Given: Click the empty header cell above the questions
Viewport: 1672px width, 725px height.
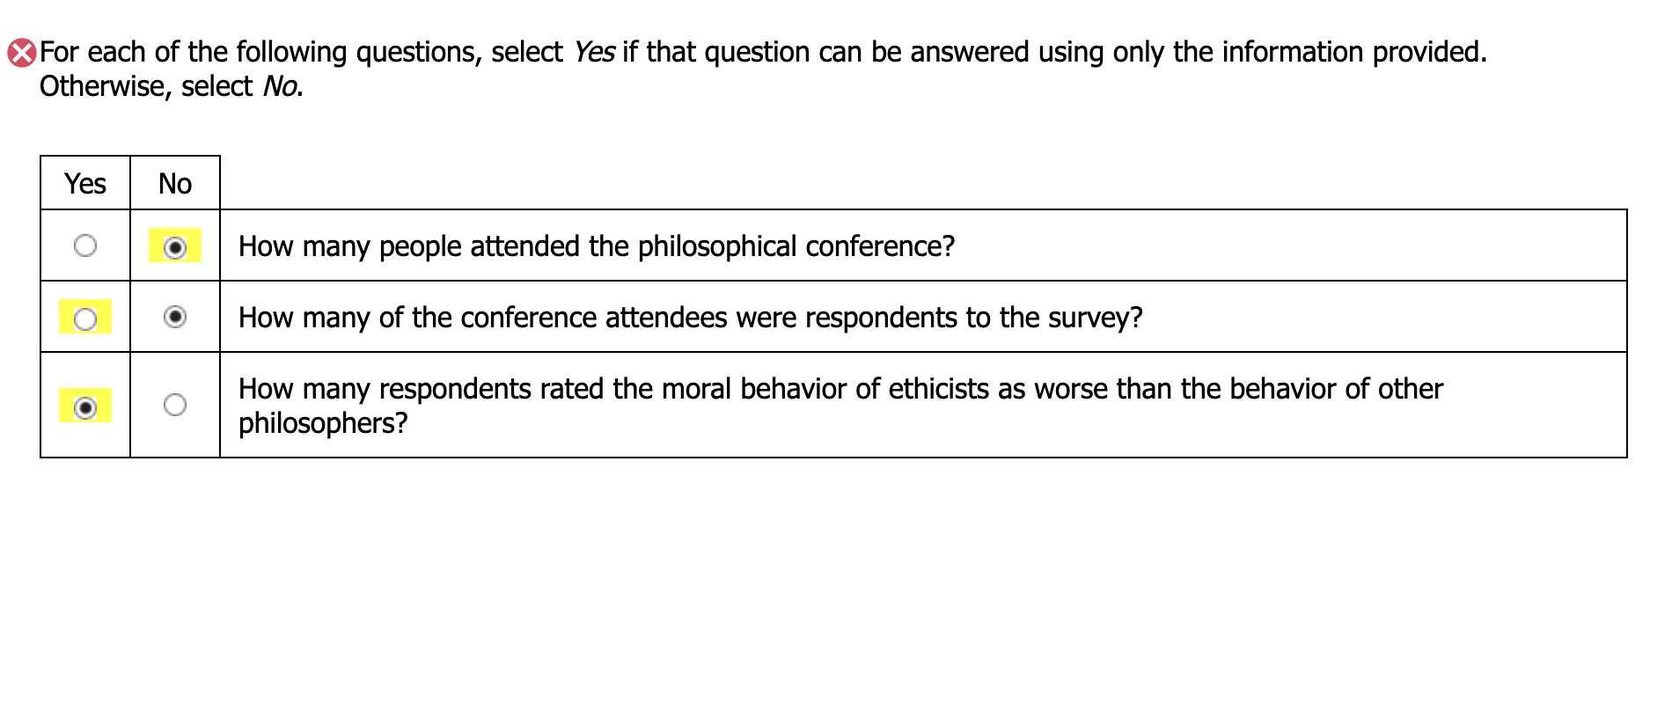Looking at the screenshot, I should (922, 183).
